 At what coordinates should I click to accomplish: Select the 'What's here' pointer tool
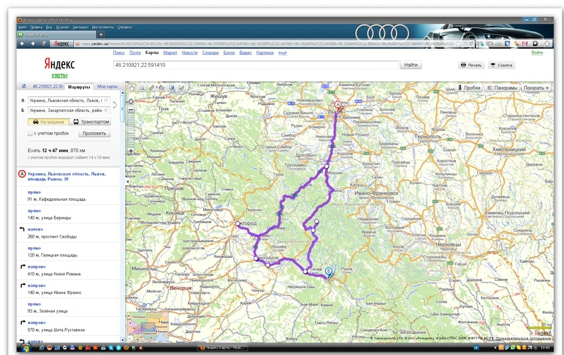pos(182,88)
